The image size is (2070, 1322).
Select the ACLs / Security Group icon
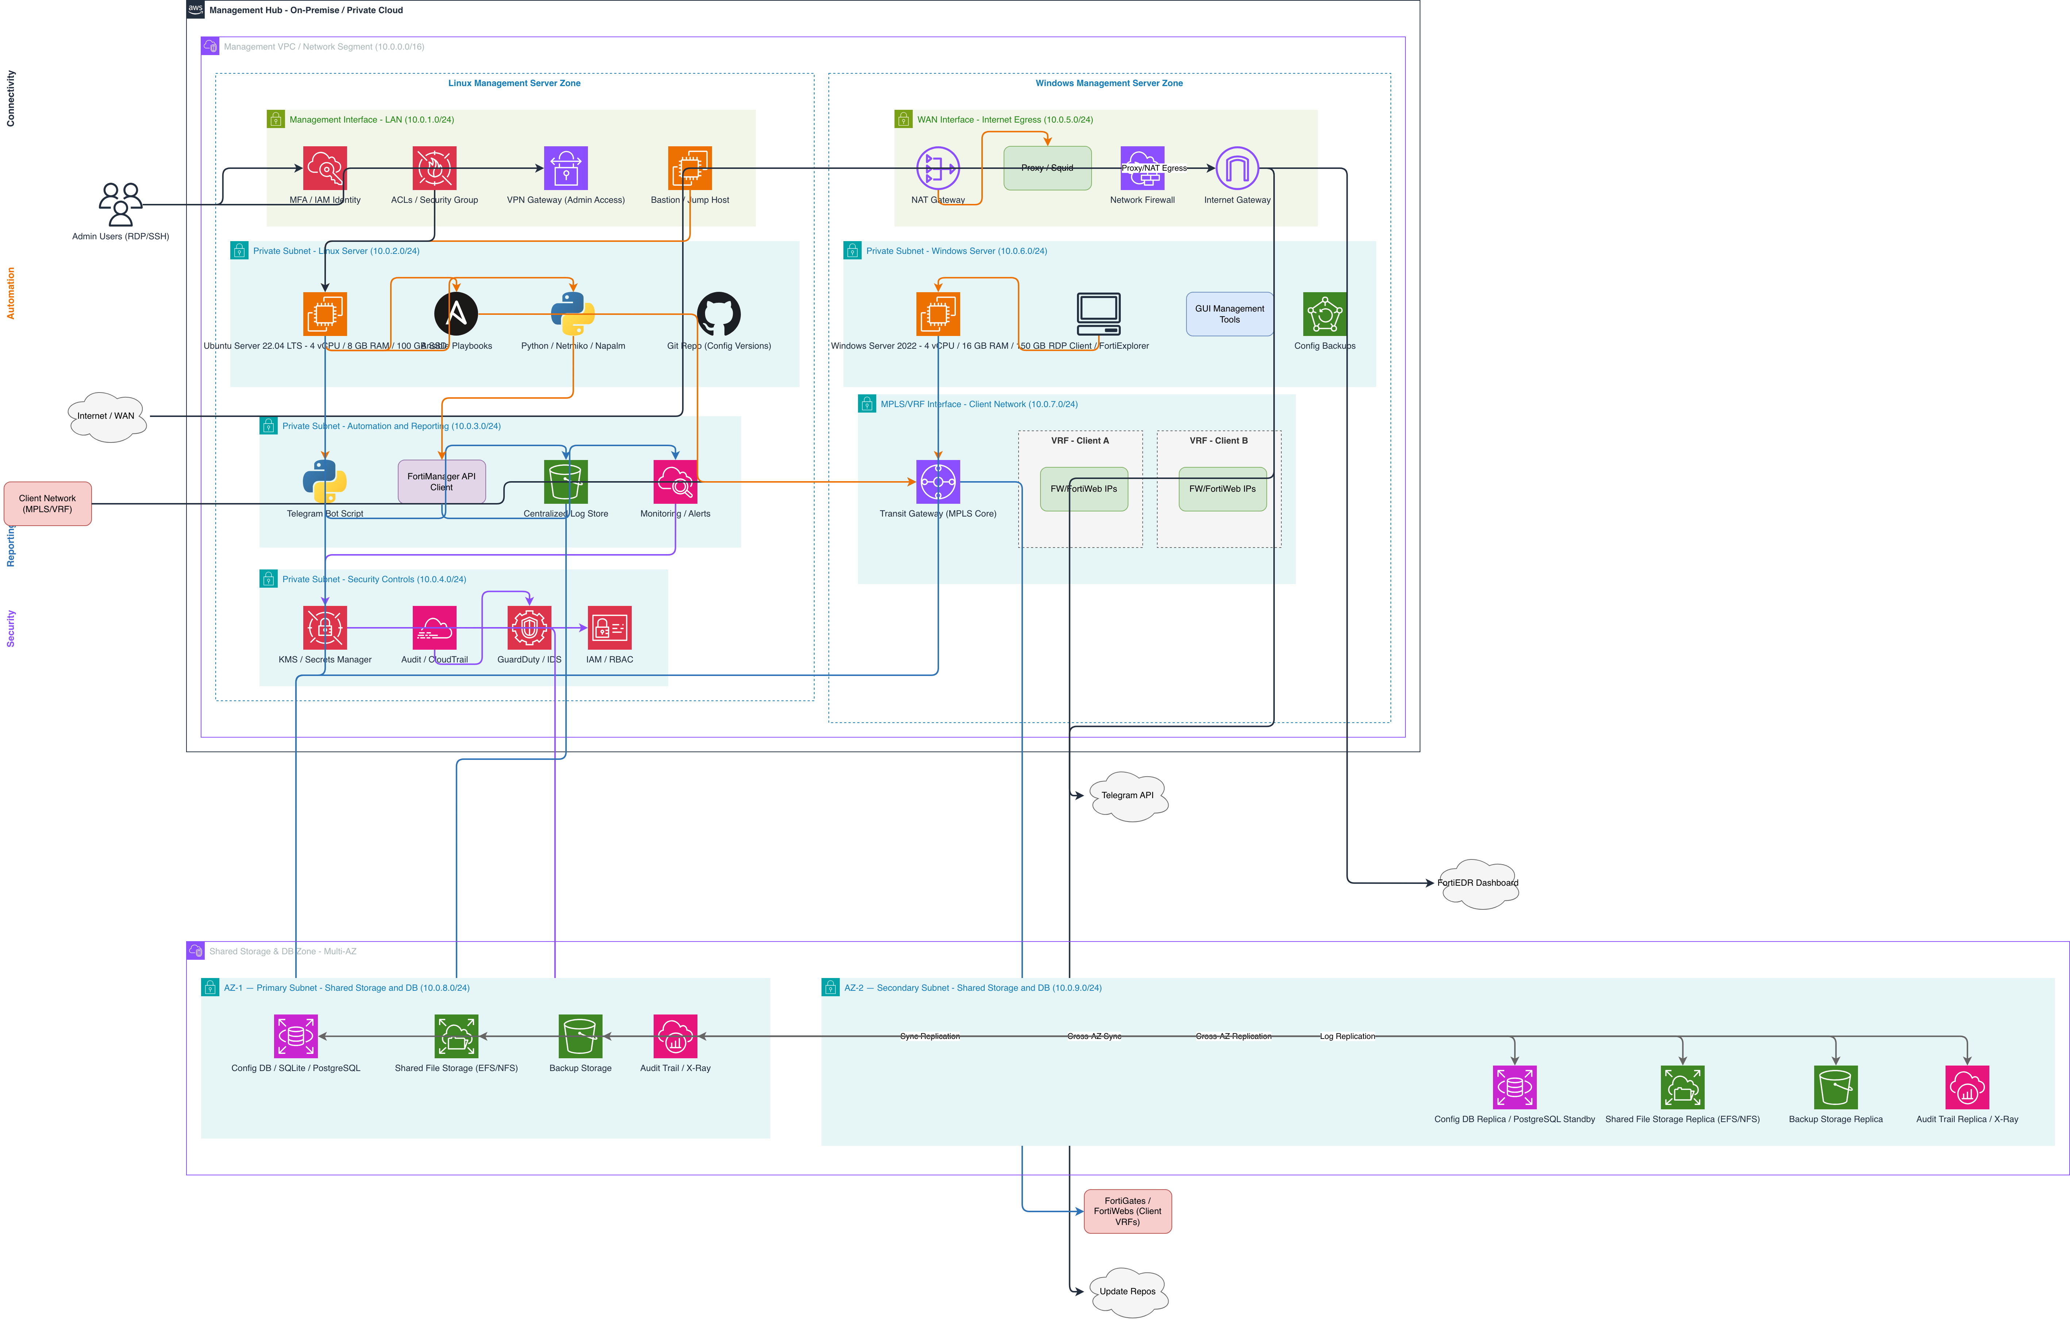(434, 169)
